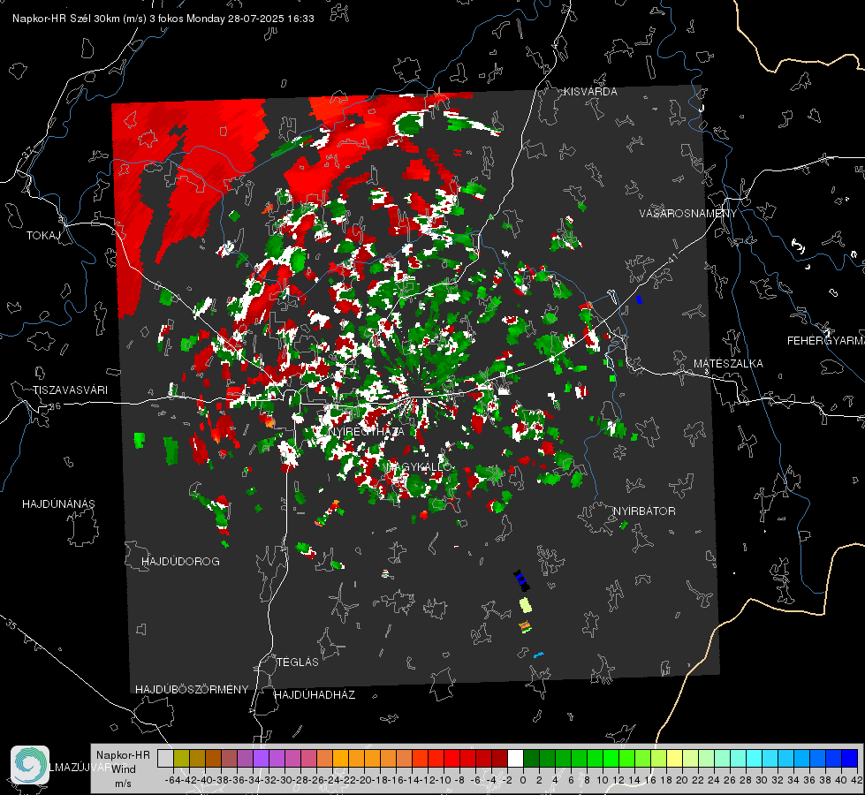The image size is (865, 795).
Task: Click the pale yellow echo blob south of Nyírbátor
Action: click(x=526, y=605)
